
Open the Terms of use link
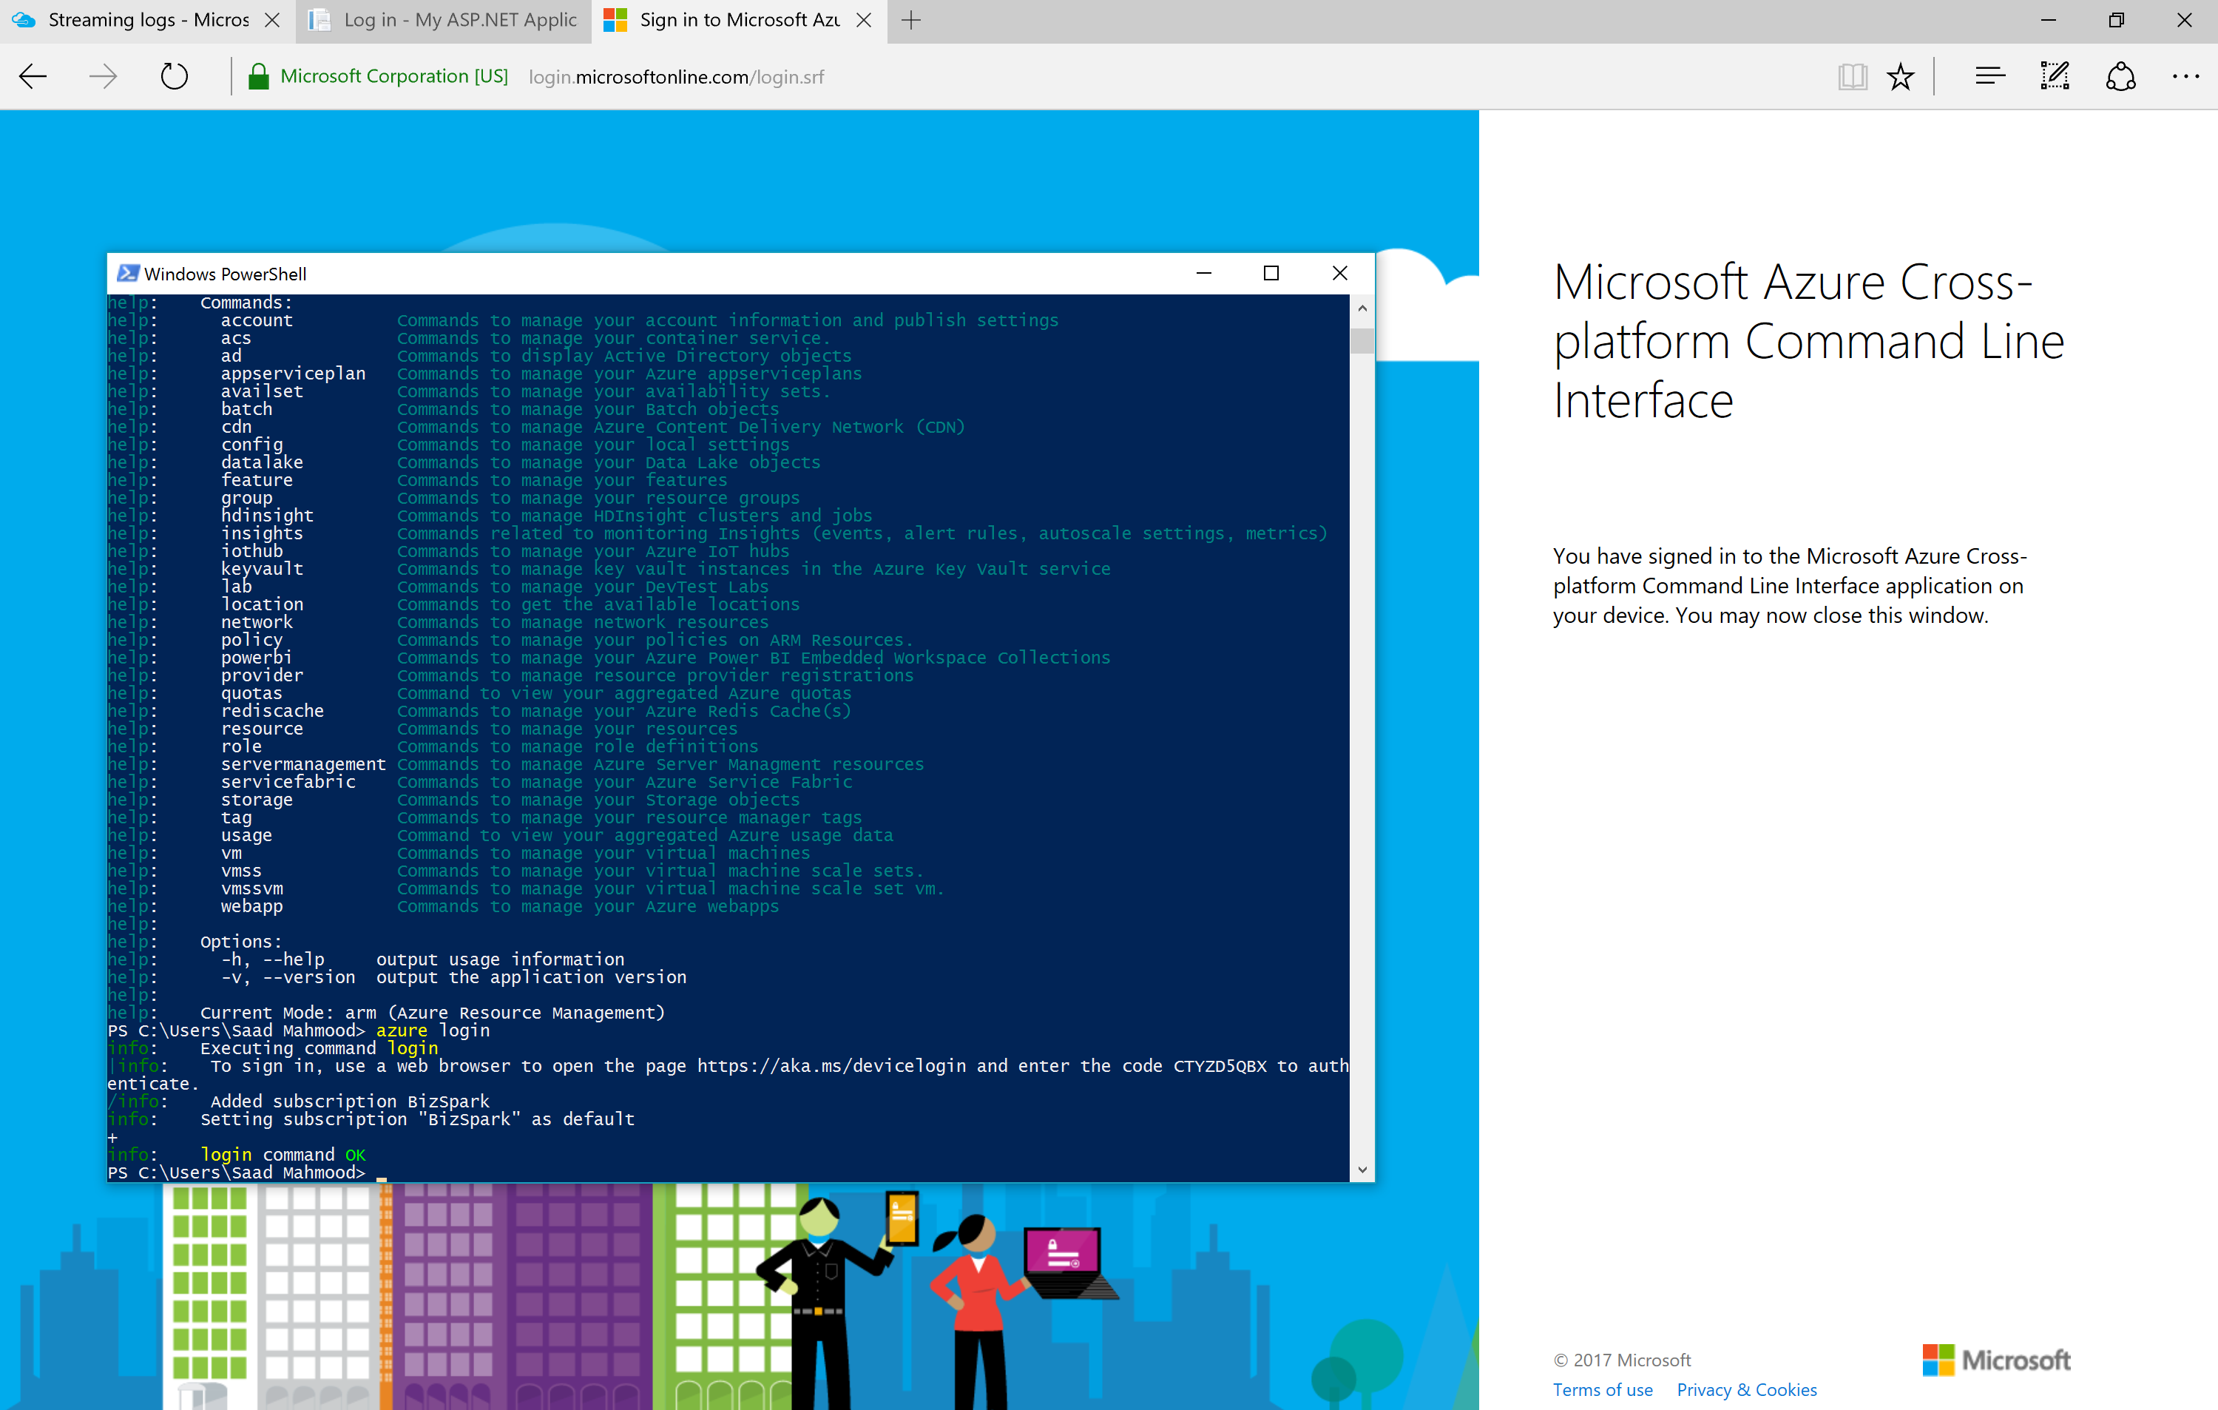(x=1603, y=1390)
